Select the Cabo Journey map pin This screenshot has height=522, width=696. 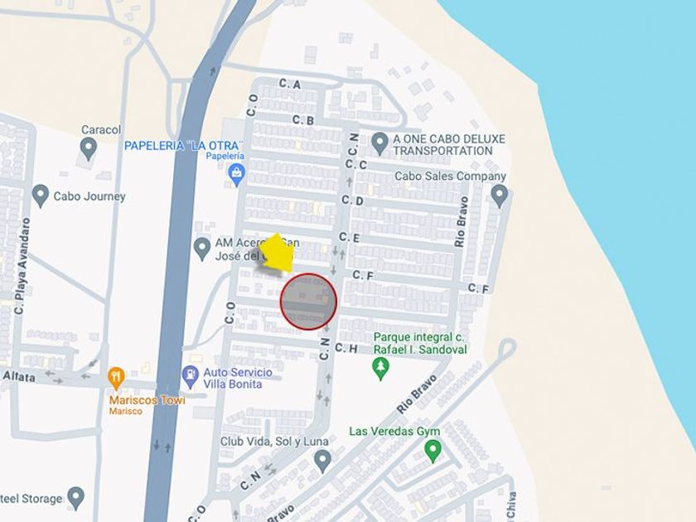41,196
